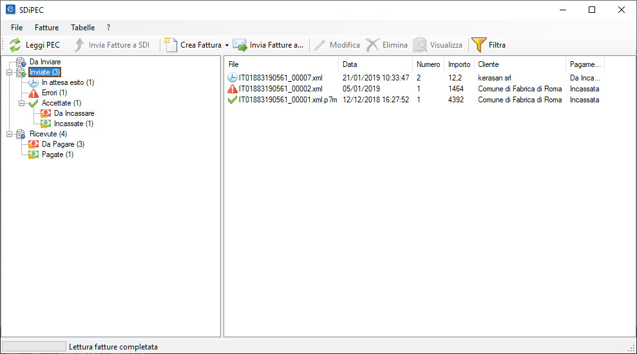
Task: Sort by the Importo column header
Action: [459, 64]
